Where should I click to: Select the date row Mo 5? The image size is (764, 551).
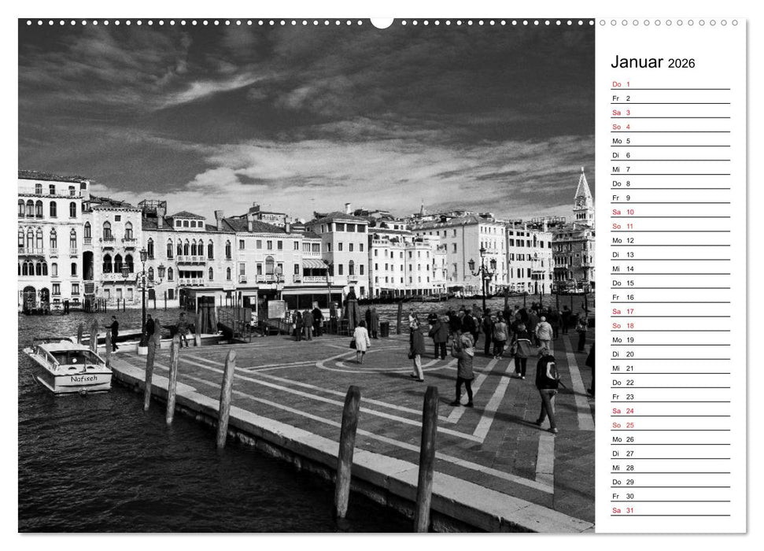coord(622,142)
